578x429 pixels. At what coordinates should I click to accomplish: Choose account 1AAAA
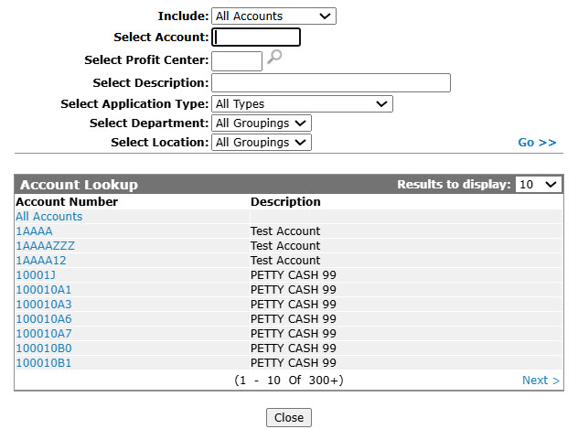34,231
